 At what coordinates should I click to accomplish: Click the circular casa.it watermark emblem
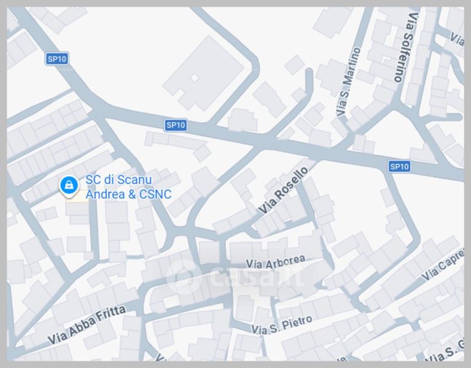click(184, 277)
